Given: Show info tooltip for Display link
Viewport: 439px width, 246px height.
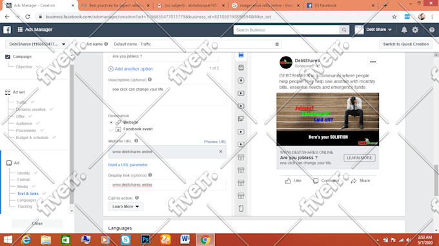Looking at the screenshot, I should coord(150,175).
